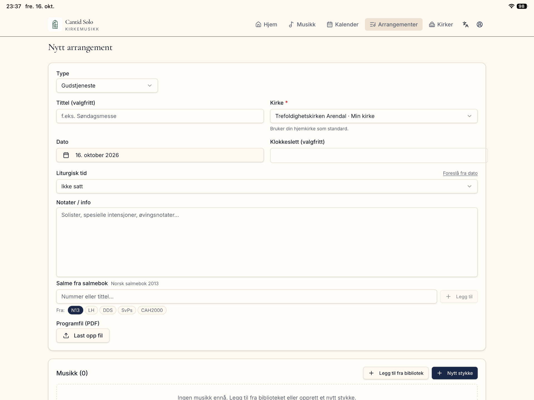Click the Cantid Solo logo icon

click(x=55, y=24)
